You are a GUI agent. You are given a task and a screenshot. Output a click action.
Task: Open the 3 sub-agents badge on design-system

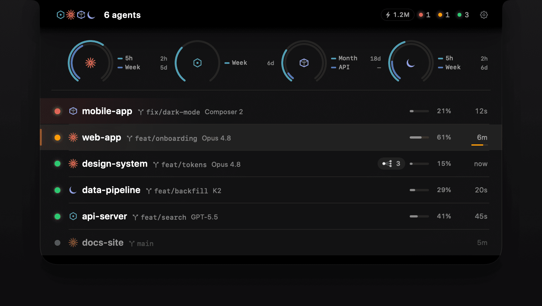(391, 164)
